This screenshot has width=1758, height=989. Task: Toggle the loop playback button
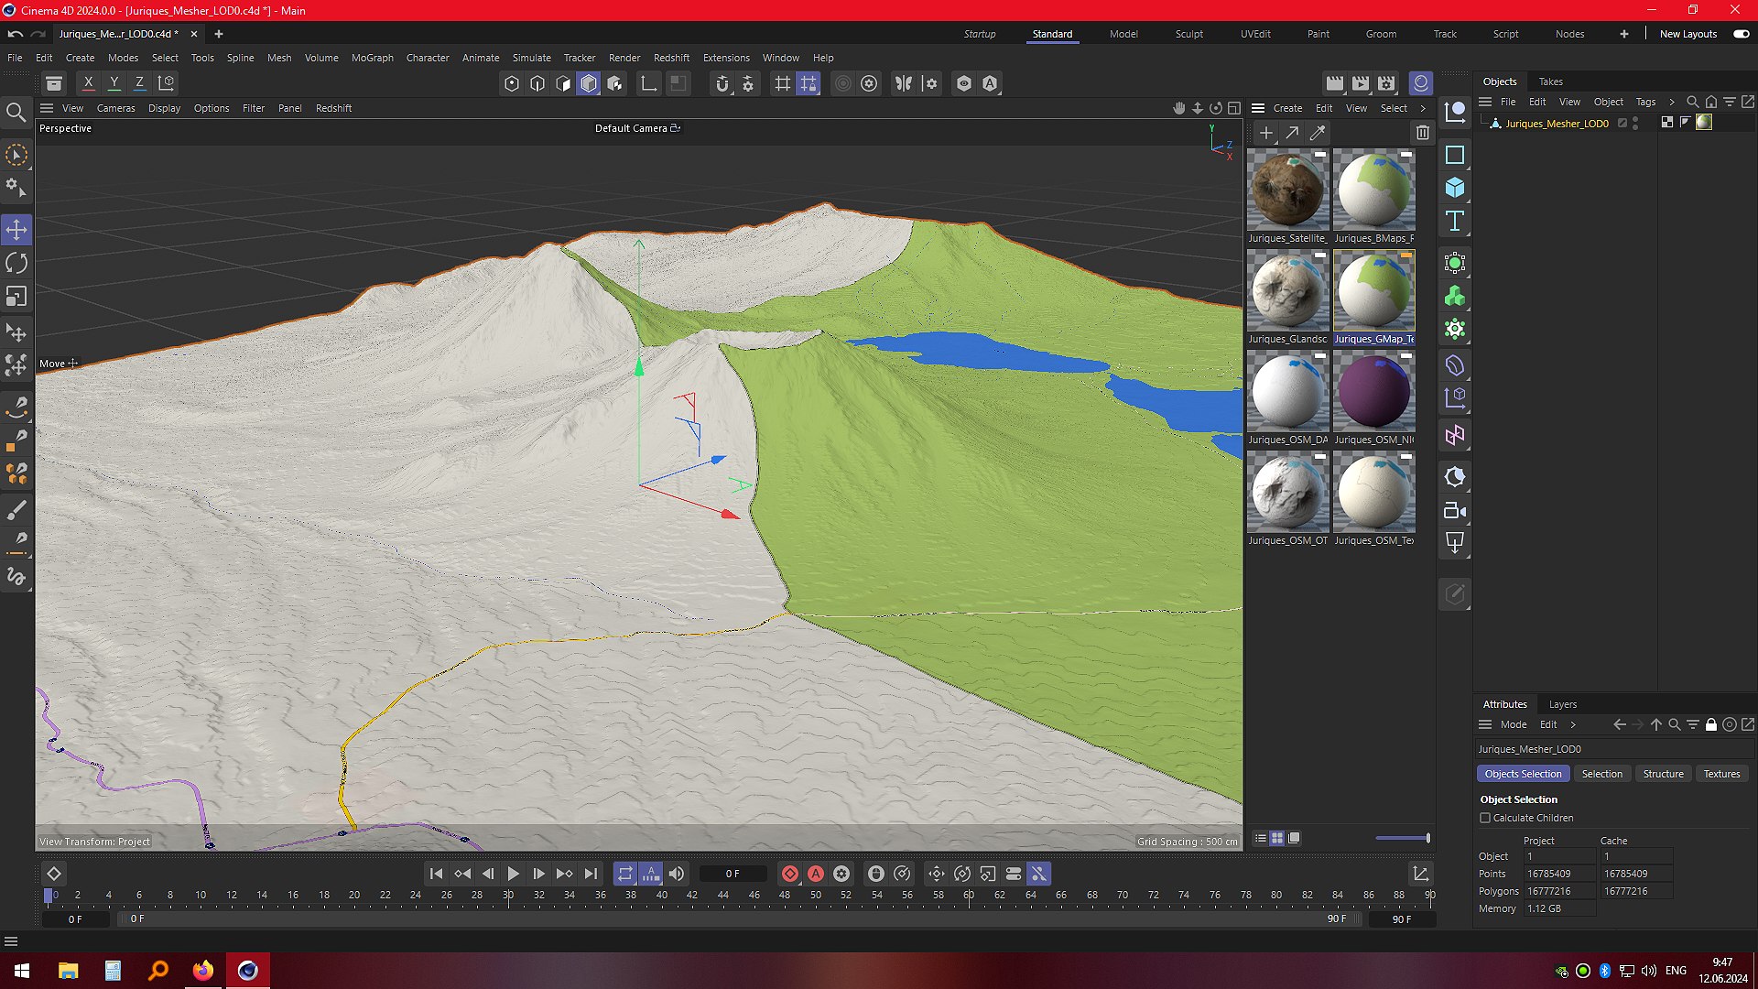coord(624,874)
